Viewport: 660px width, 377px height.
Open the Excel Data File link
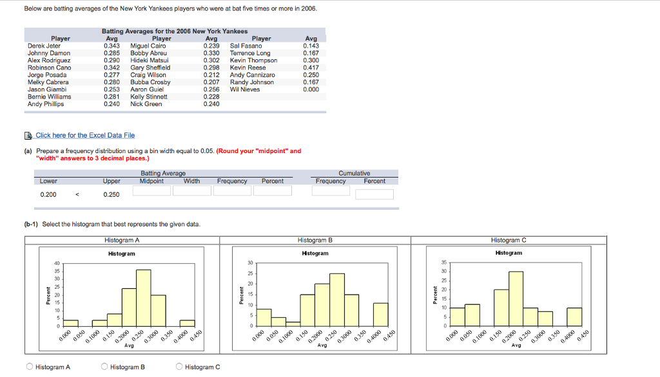85,135
